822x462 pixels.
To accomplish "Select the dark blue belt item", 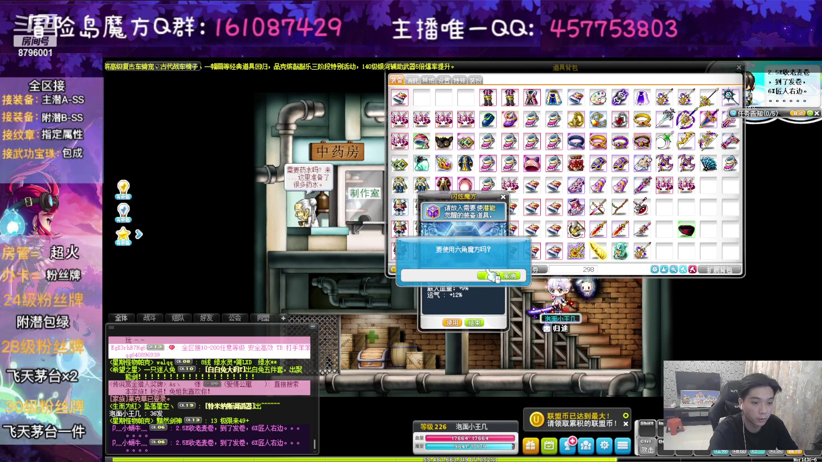I will (x=576, y=142).
